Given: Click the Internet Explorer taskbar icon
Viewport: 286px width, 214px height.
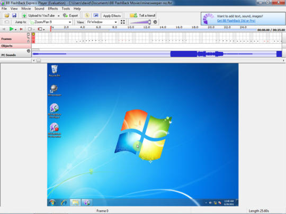Looking at the screenshot, I should [x=64, y=202].
